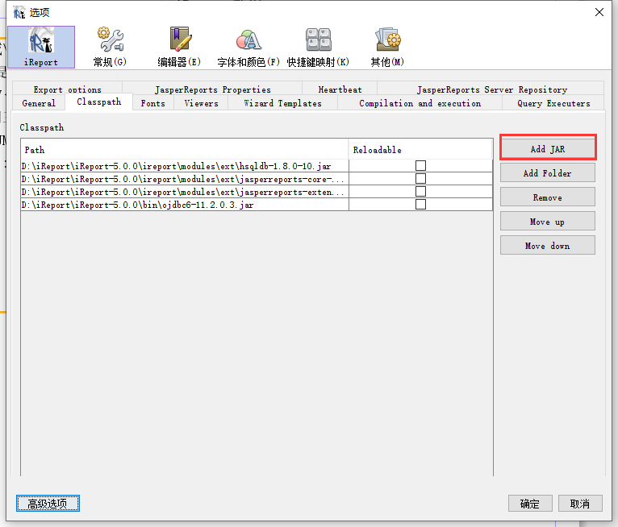Viewport: 618px width, 527px height.
Task: Switch to JasperReports Properties tab
Action: pyautogui.click(x=212, y=89)
